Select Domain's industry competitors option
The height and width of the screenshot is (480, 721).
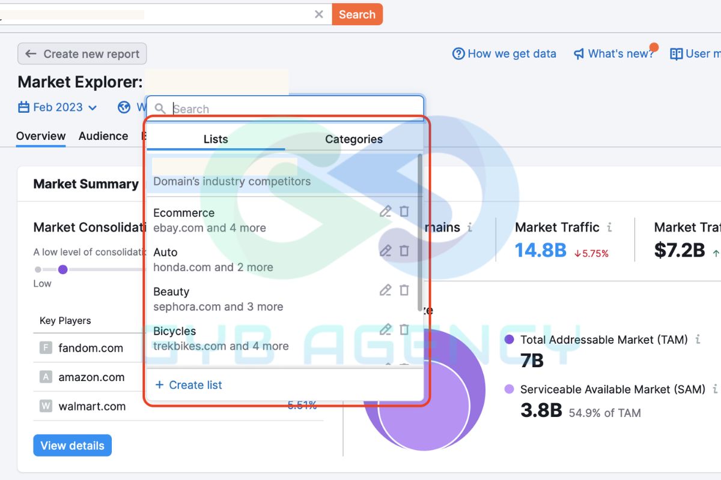pos(282,173)
